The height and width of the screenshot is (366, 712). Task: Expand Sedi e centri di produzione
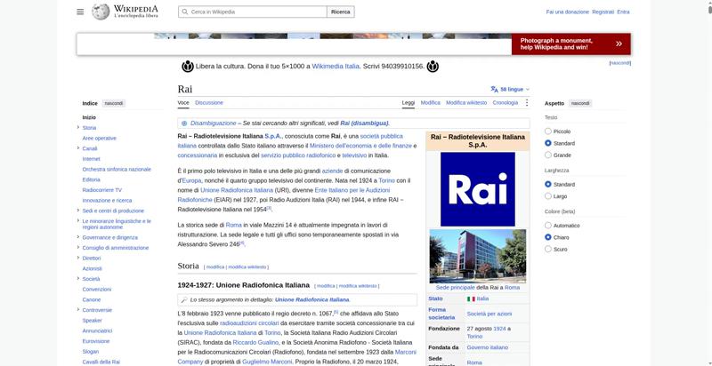click(78, 211)
